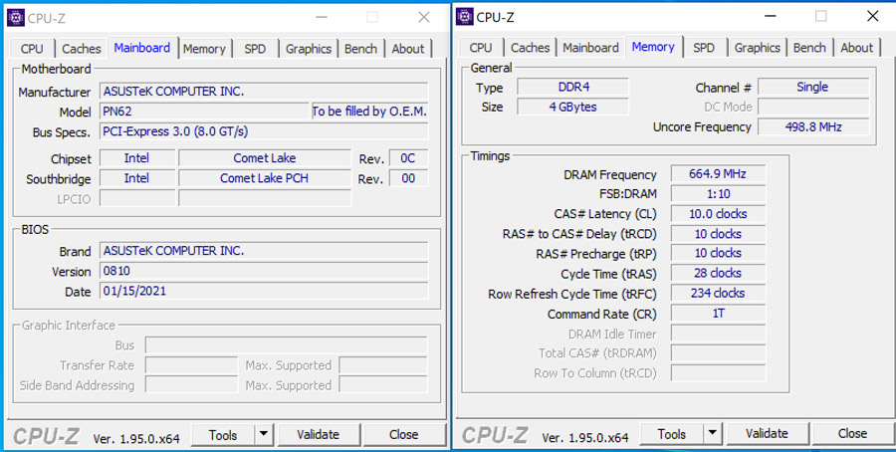Viewport: 896px width, 452px height.
Task: Click the empty DRAM Idle Timer field
Action: 718,334
